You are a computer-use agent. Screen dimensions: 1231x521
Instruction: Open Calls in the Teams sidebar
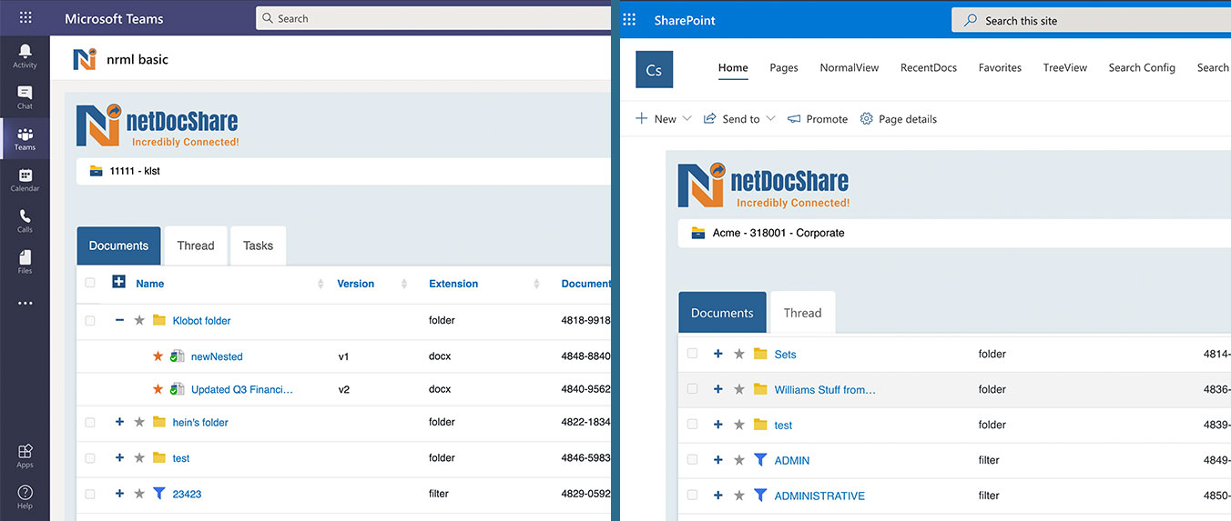(x=25, y=221)
